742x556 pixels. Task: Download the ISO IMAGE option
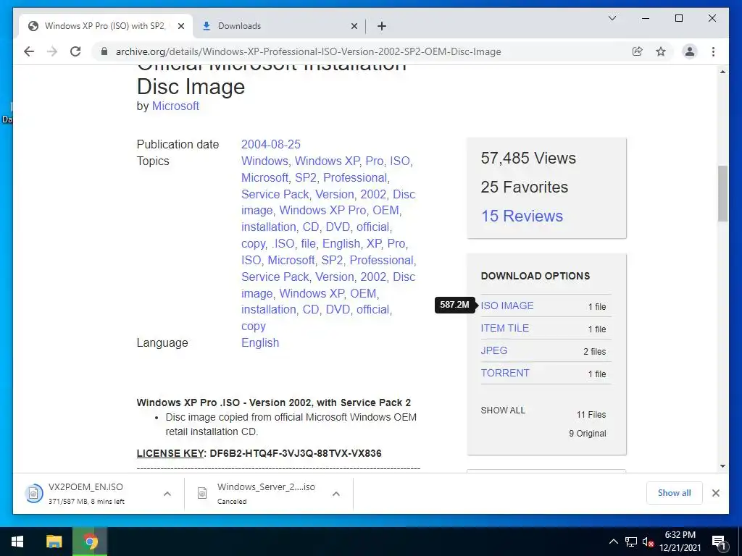tap(507, 306)
